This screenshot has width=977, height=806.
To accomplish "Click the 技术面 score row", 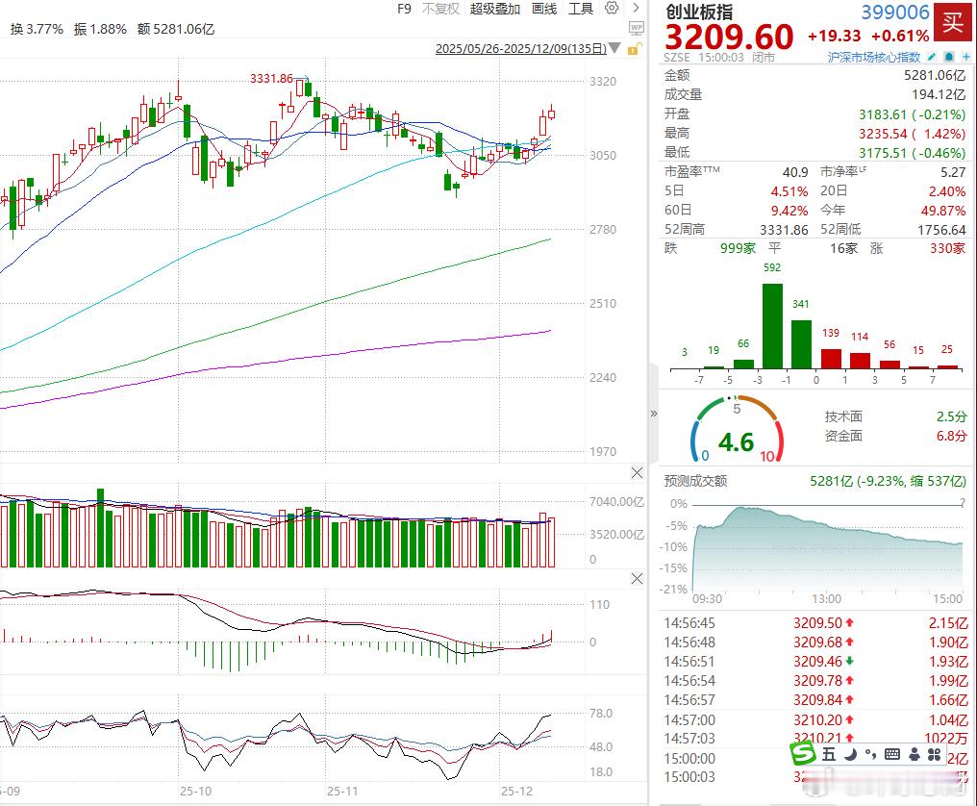I will (895, 416).
